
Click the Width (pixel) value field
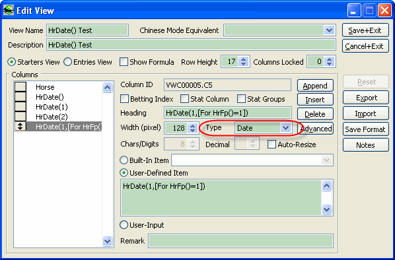tap(176, 128)
